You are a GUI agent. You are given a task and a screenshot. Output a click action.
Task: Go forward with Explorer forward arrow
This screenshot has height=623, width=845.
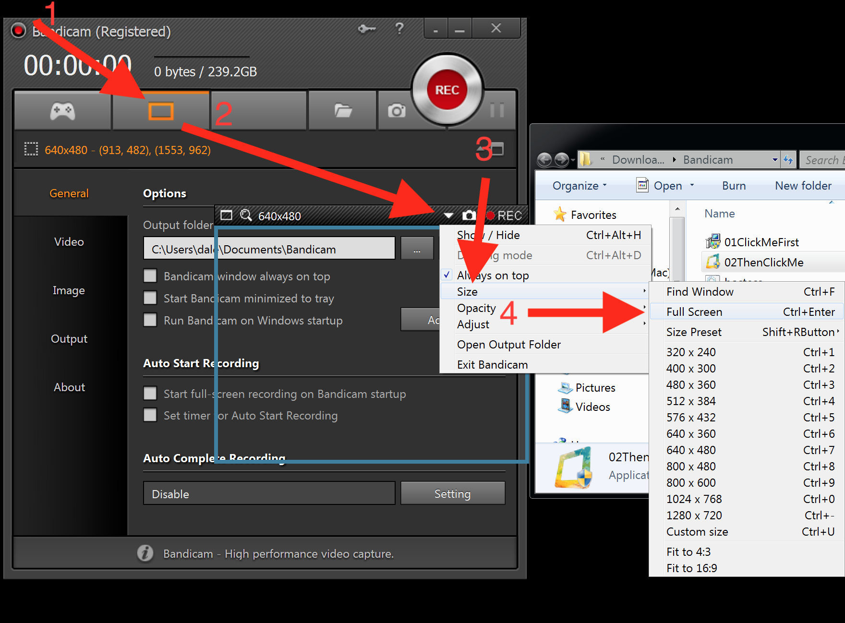(562, 159)
